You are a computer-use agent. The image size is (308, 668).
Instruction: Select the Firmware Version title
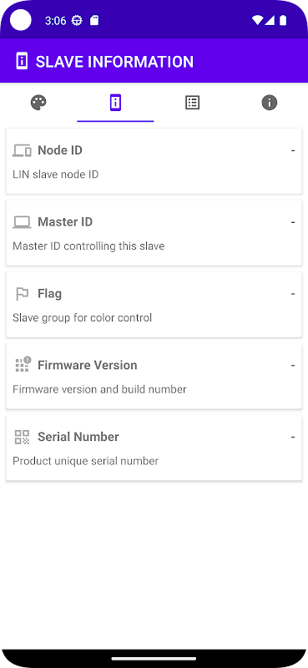[x=88, y=365]
